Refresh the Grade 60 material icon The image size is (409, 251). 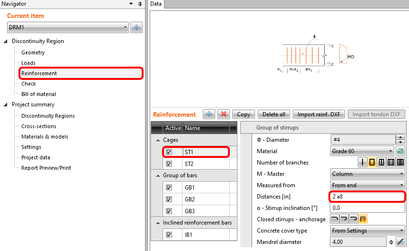tap(400, 151)
